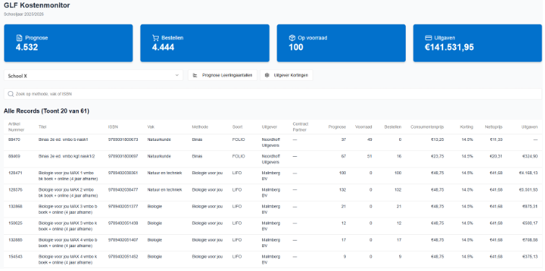Screen dimensions: 545x271
Task: Open Uitgever Kortingen settings
Action: tap(287, 75)
